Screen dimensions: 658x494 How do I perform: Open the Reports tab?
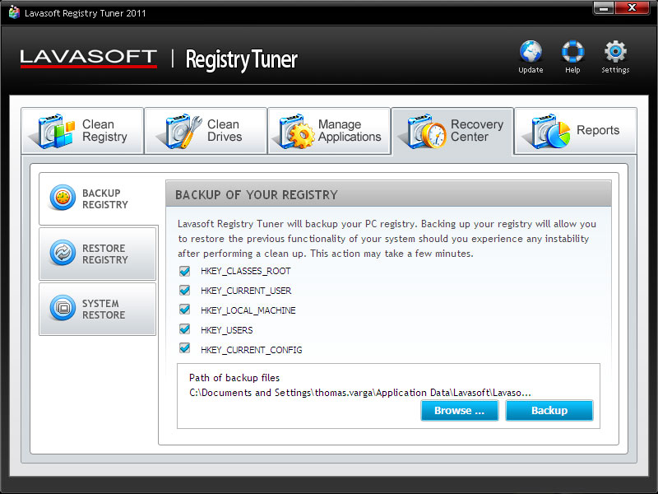click(x=576, y=131)
